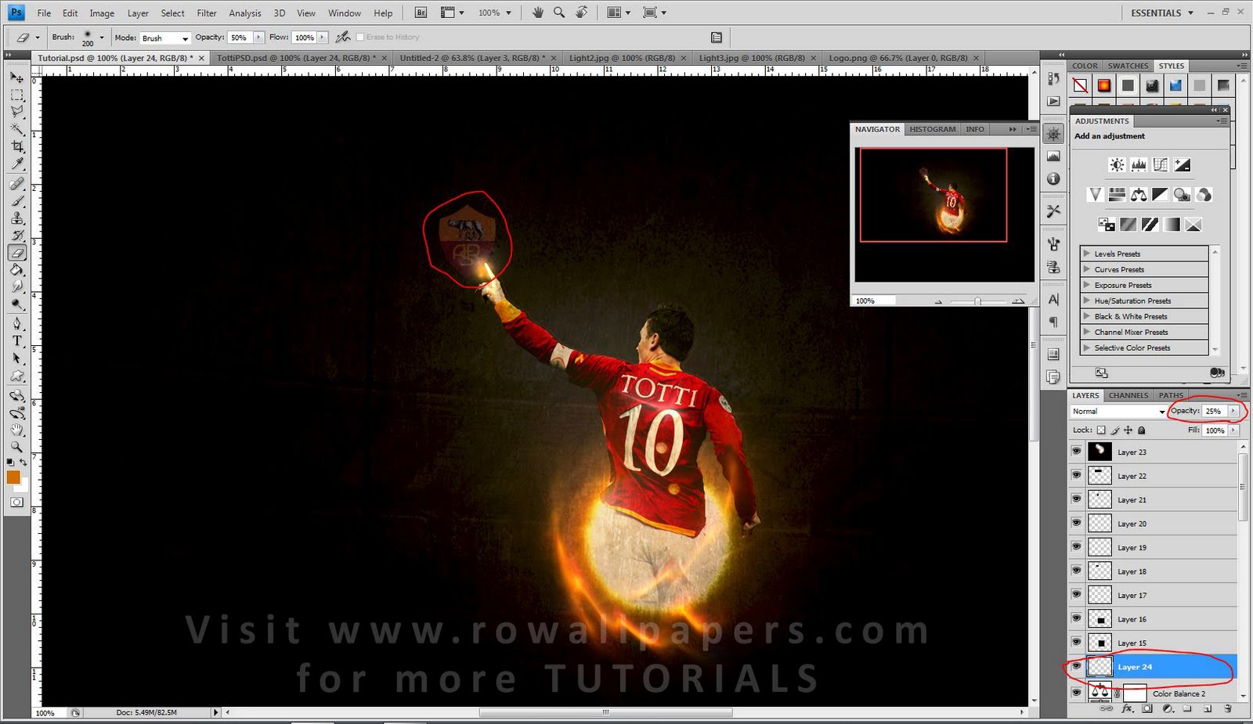Add a Gradient Map adjustment
Image resolution: width=1253 pixels, height=724 pixels.
(1172, 225)
